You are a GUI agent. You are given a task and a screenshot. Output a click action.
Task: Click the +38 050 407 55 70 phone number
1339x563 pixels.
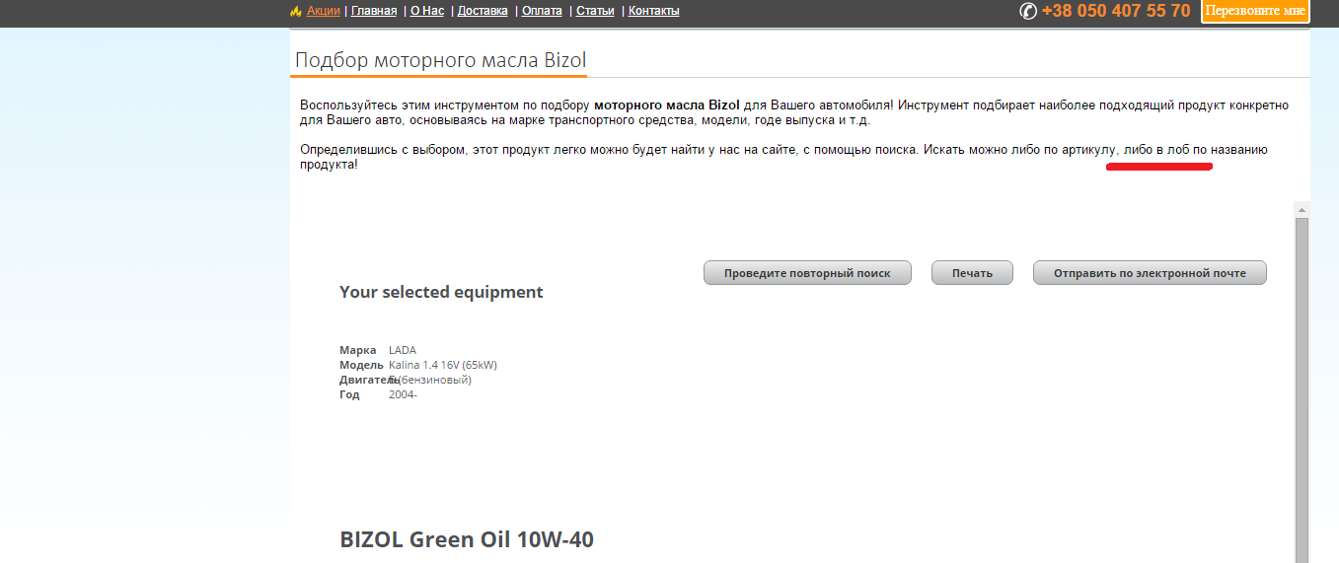(1115, 11)
